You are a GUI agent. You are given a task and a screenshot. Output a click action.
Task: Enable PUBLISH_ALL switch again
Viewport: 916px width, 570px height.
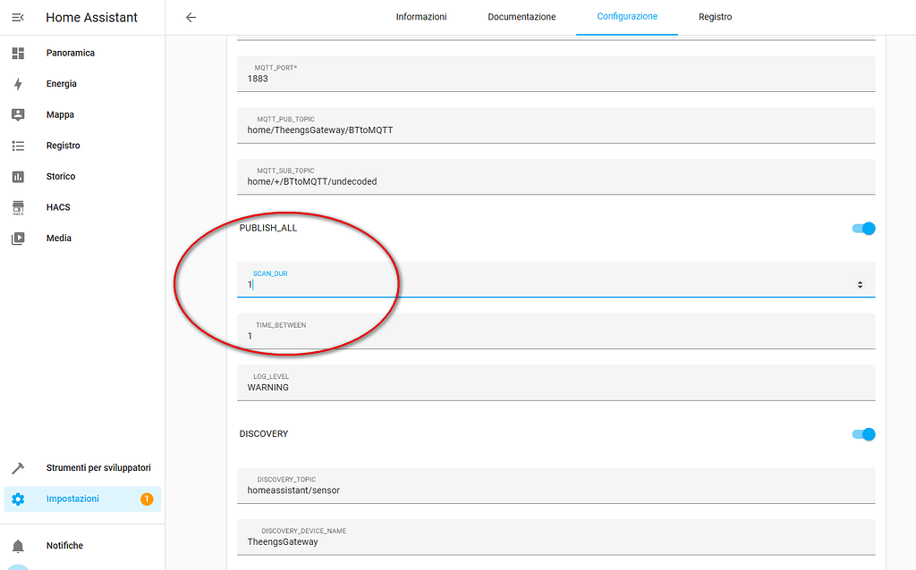point(861,228)
